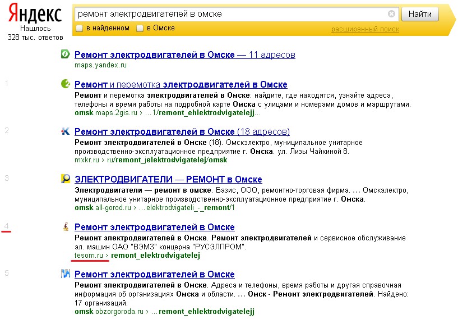Click the 2gis remont_ehlektrodvigatelejj path link
This screenshot has width=458, height=319.
(203, 113)
